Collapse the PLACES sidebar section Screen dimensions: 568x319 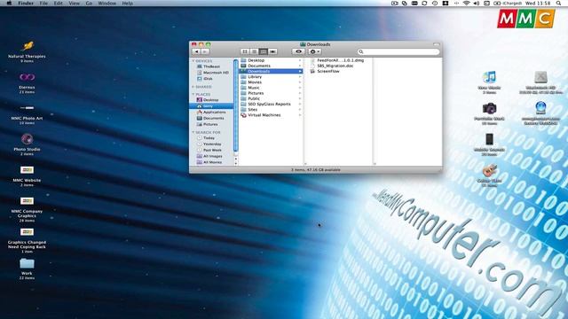(193, 95)
